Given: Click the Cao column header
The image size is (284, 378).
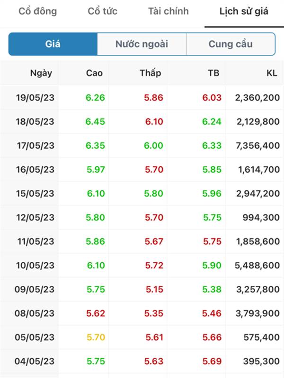Looking at the screenshot, I should (x=94, y=73).
